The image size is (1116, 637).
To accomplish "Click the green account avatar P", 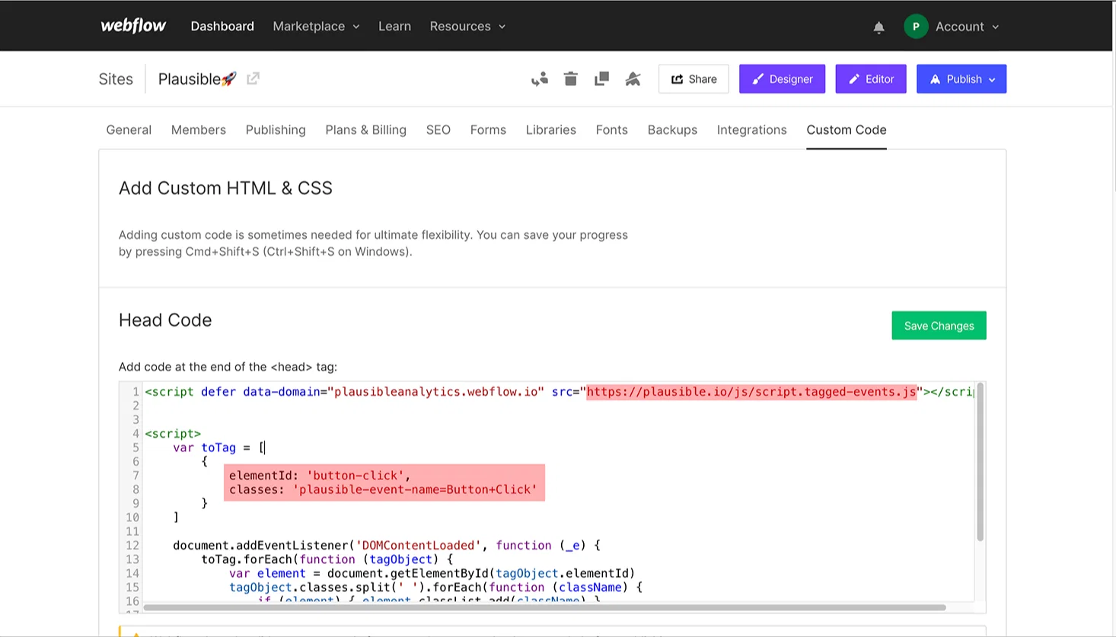I will point(916,26).
